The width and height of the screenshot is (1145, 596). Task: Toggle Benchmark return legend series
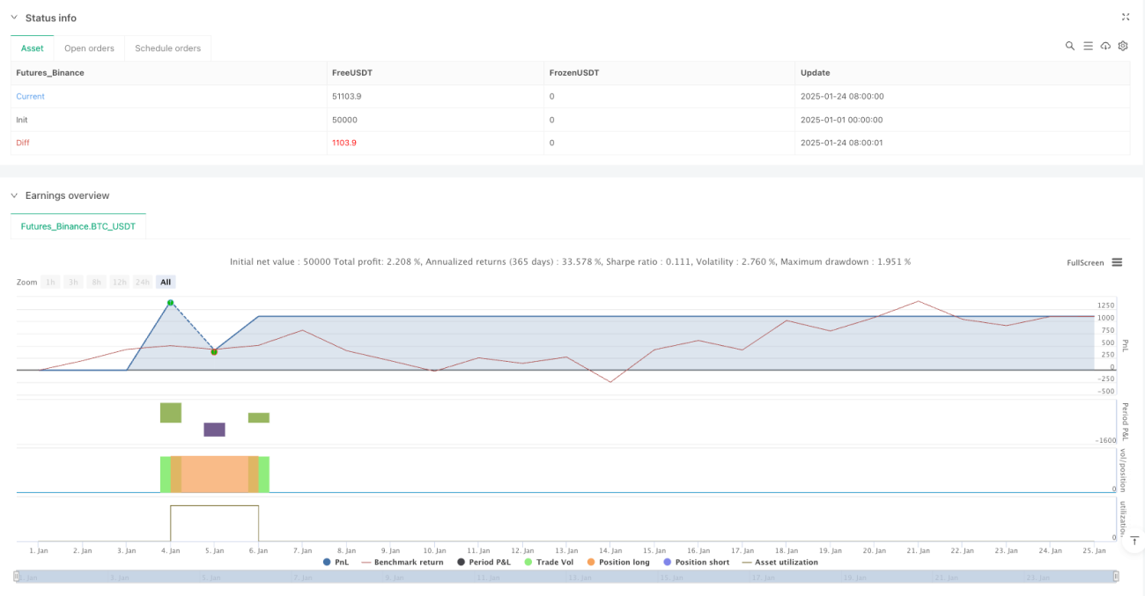(x=403, y=562)
